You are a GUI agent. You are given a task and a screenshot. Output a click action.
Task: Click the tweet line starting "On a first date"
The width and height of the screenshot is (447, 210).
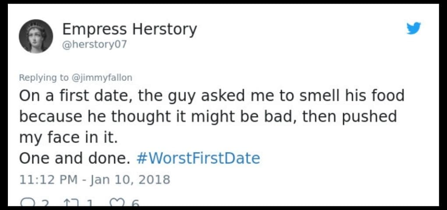[x=211, y=96]
